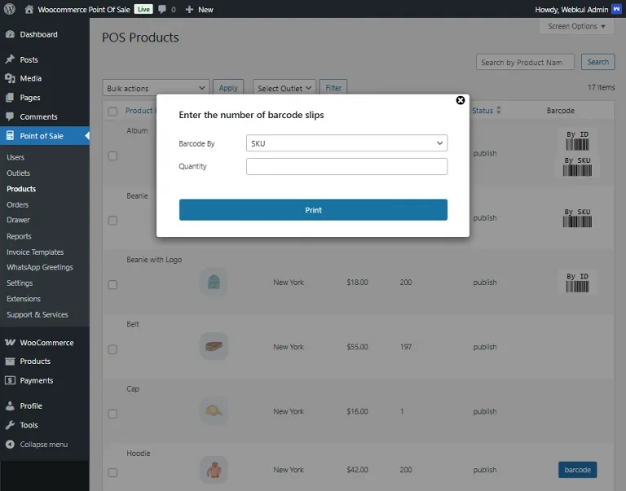Open the Barcode By dropdown
Viewport: 626px width, 491px height.
click(x=346, y=143)
